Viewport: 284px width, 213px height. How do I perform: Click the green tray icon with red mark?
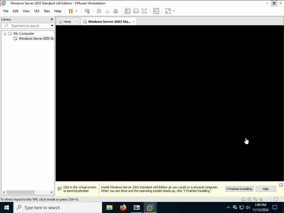[235, 207]
